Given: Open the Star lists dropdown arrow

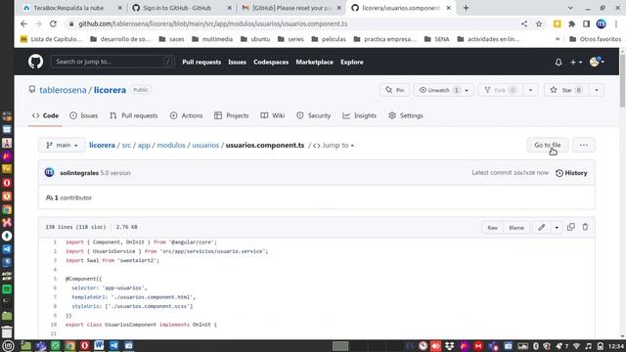Looking at the screenshot, I should pos(597,90).
